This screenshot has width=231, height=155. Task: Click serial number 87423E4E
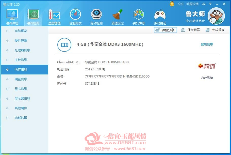92,84
